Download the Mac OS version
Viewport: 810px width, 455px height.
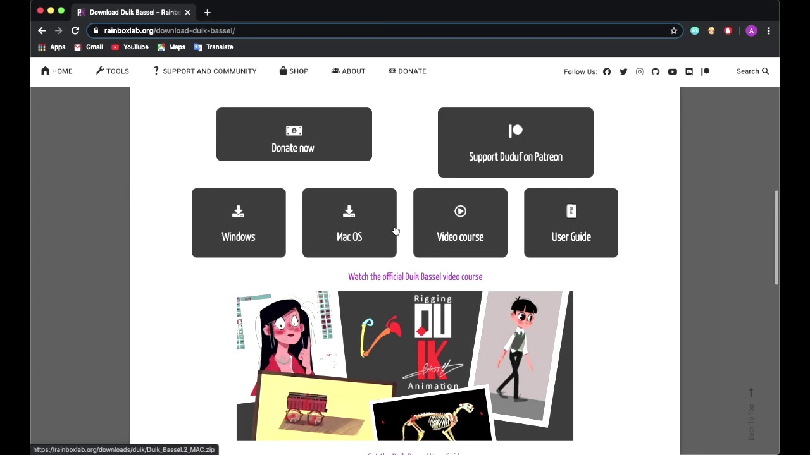coord(349,222)
